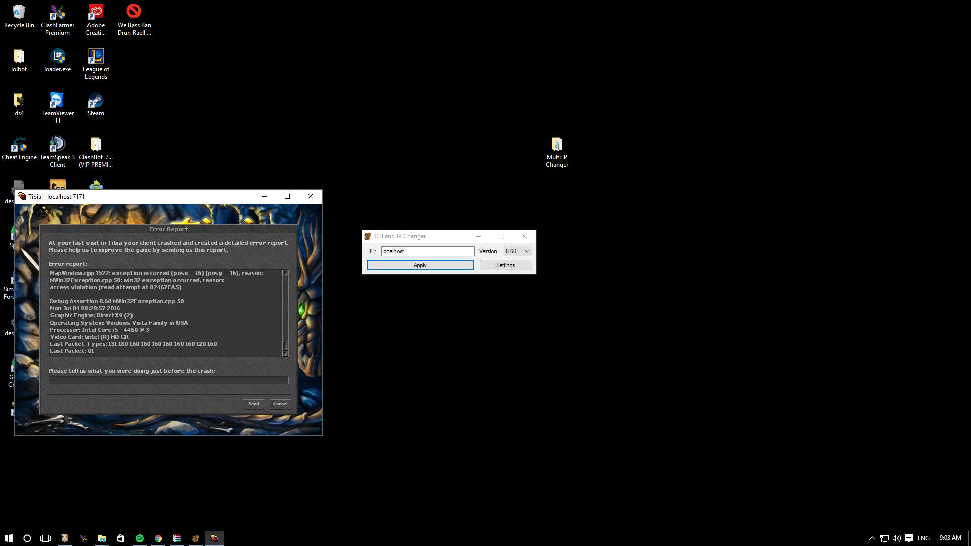Open the Action Center notifications
Screen dimensions: 971x546
click(x=909, y=538)
